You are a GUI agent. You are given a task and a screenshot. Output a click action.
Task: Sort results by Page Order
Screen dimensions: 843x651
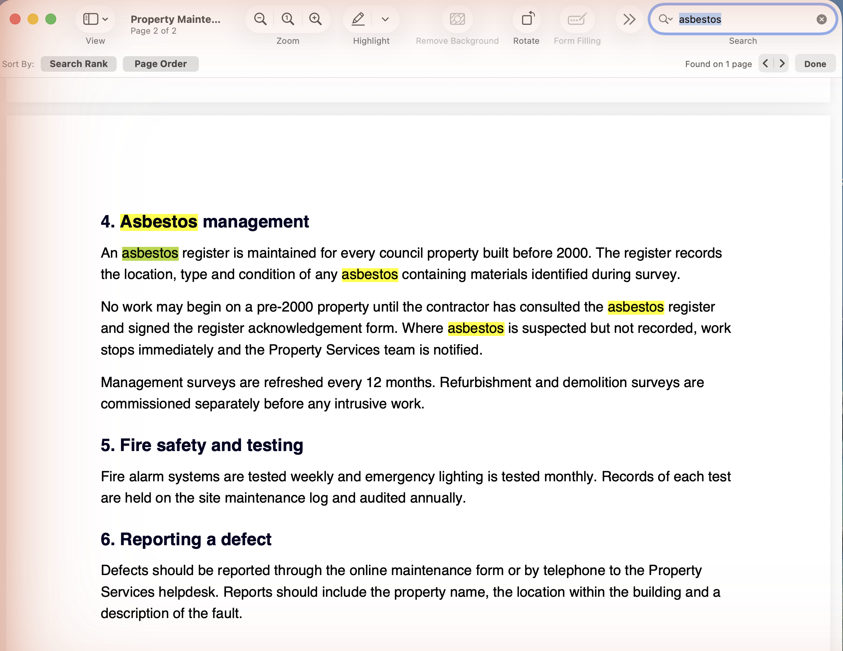tap(160, 64)
